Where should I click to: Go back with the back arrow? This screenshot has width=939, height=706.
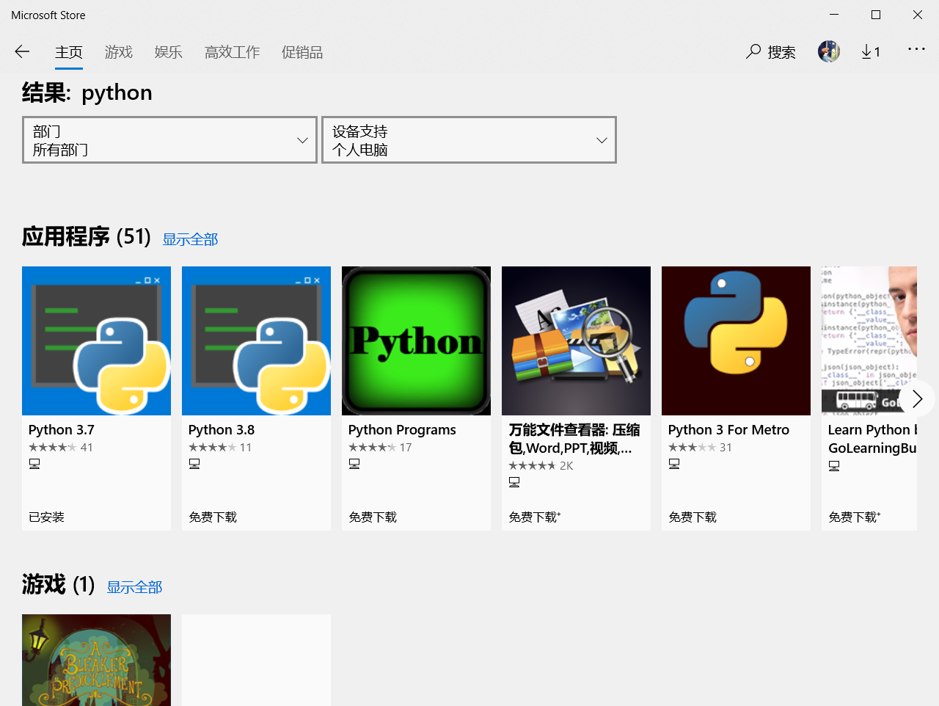[22, 51]
